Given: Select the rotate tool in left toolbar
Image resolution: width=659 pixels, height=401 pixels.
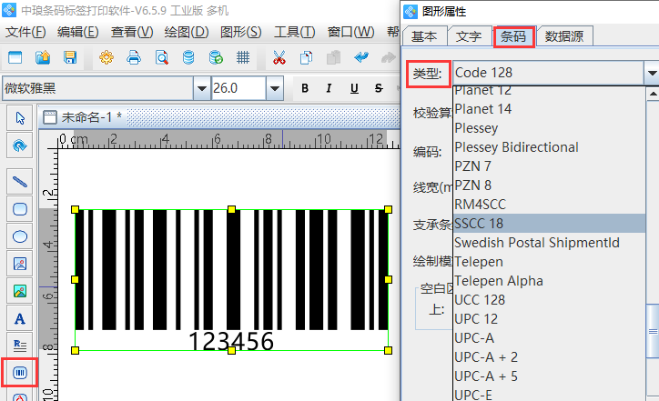Looking at the screenshot, I should click(x=20, y=145).
